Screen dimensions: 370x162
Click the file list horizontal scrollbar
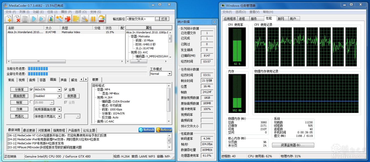[x=38, y=62]
